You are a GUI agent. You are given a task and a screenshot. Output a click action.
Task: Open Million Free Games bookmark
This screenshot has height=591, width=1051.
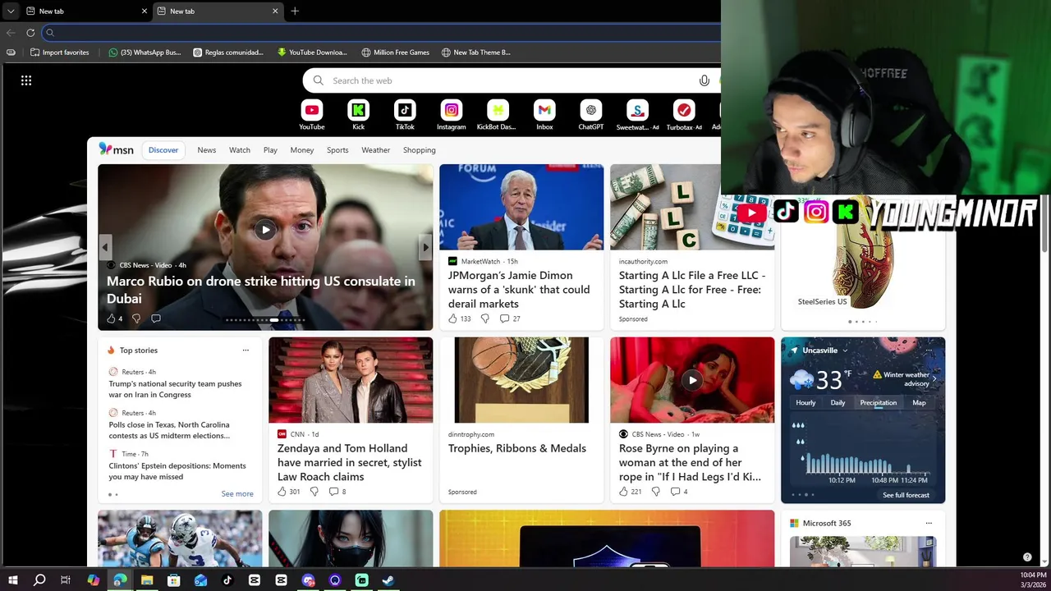395,53
